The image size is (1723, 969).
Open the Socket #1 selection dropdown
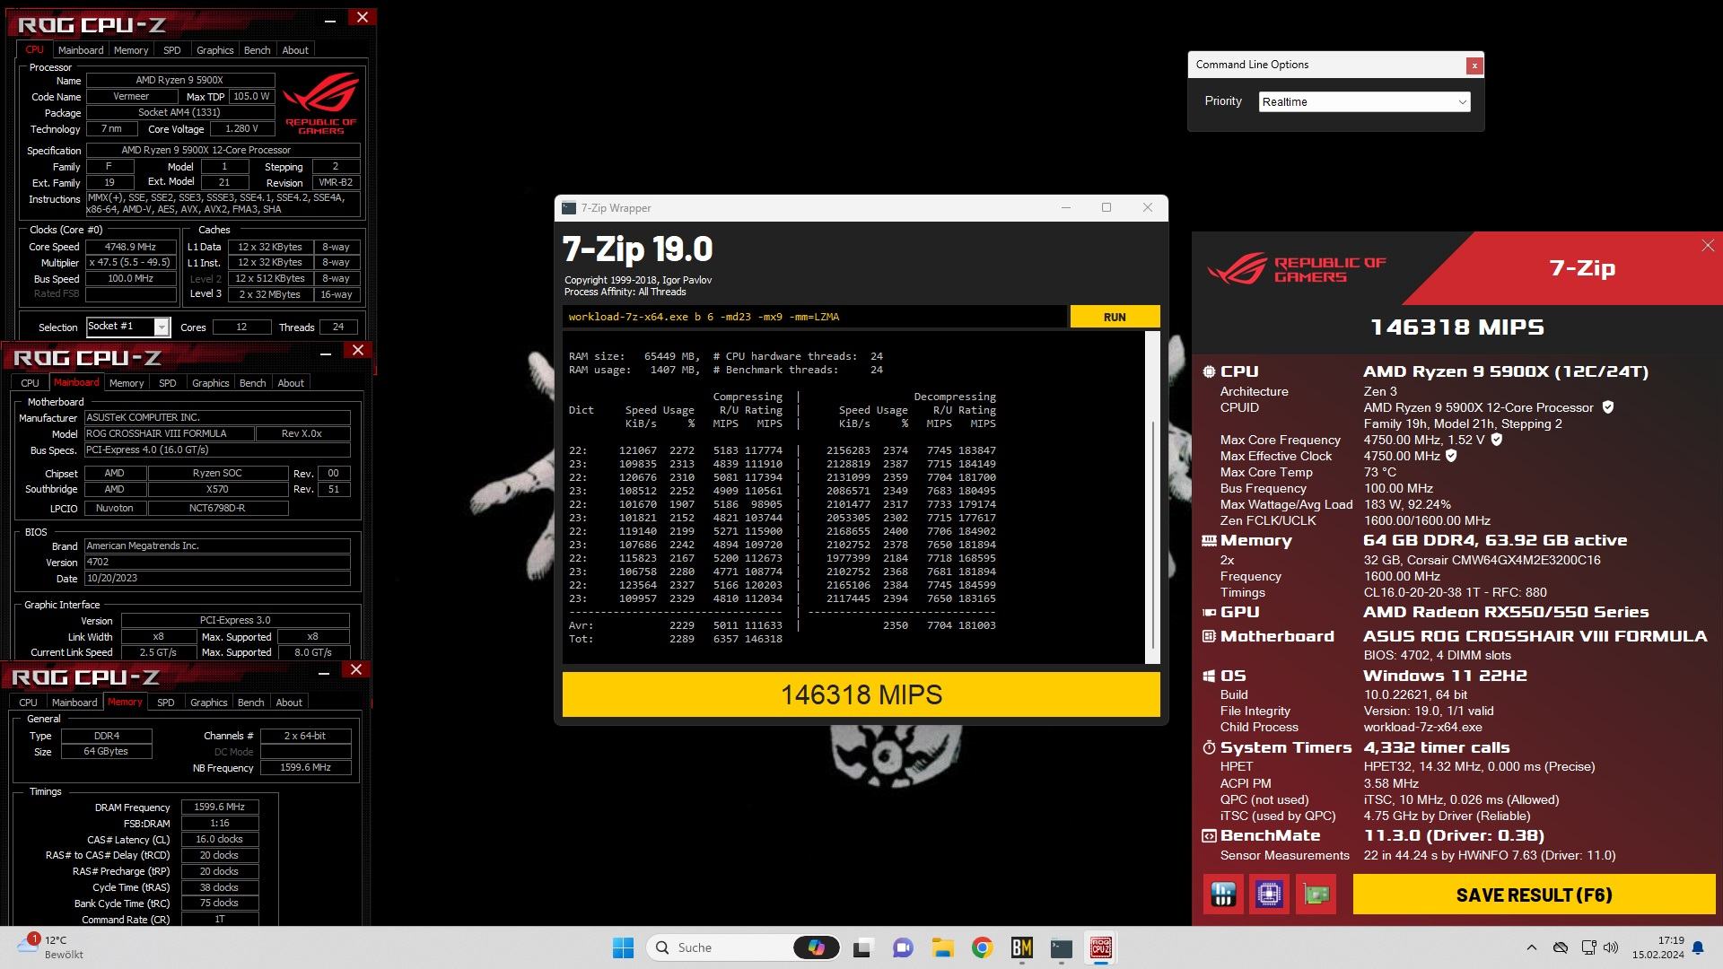click(127, 327)
